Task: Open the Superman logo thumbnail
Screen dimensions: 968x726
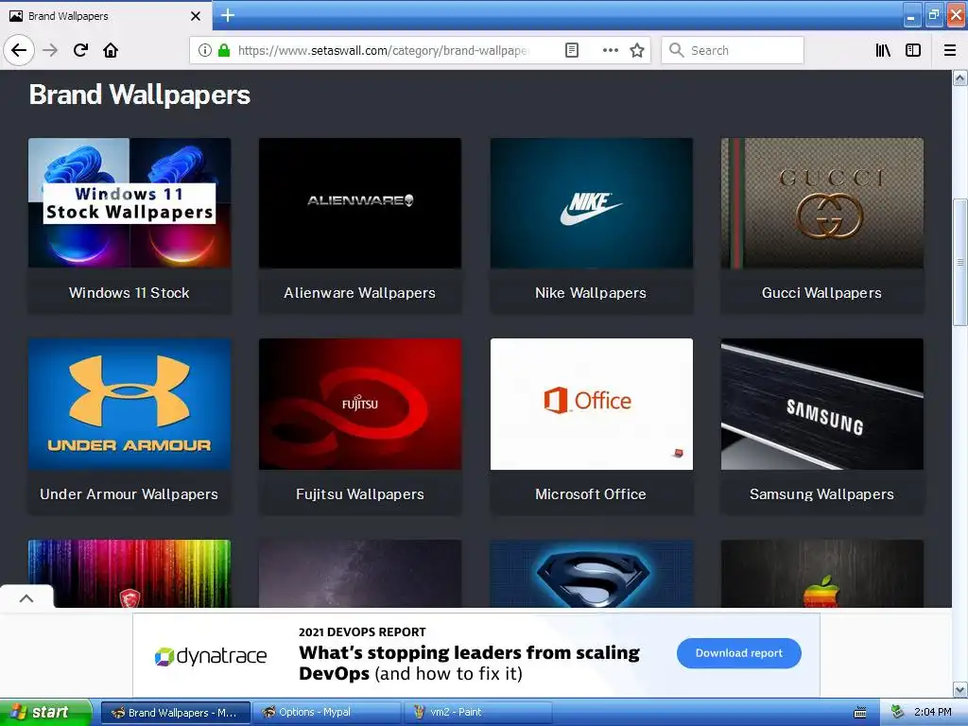Action: coord(592,574)
